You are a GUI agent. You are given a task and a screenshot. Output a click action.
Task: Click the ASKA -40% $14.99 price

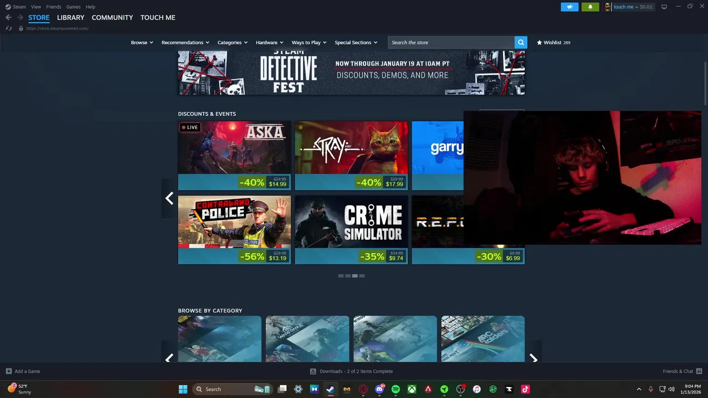(264, 182)
